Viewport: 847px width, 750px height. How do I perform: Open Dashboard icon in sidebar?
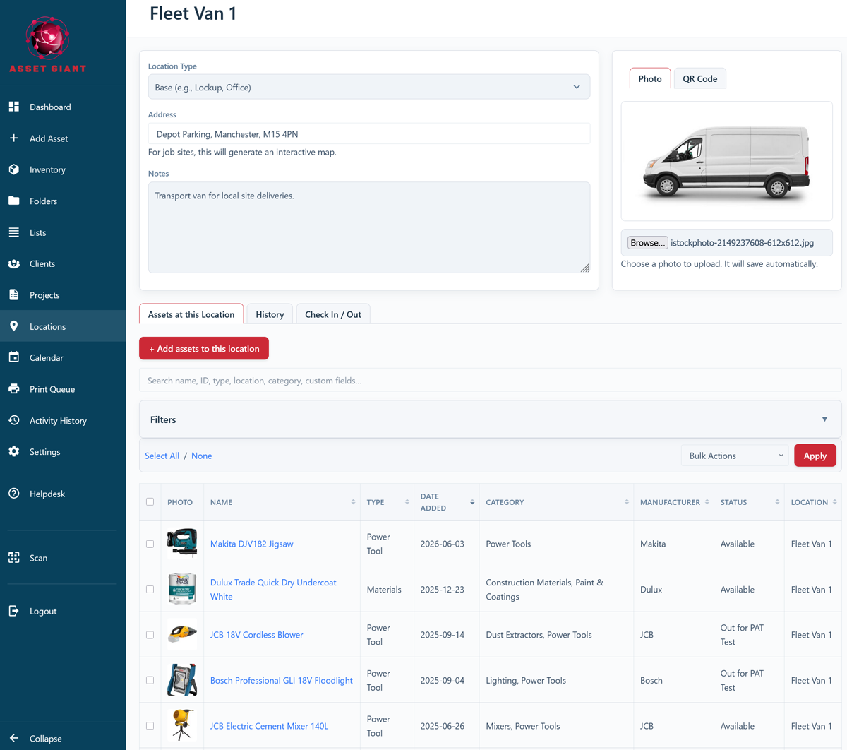coord(14,107)
